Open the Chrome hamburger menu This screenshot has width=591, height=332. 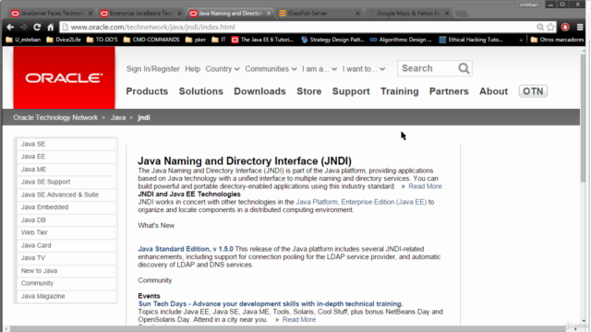click(x=580, y=27)
